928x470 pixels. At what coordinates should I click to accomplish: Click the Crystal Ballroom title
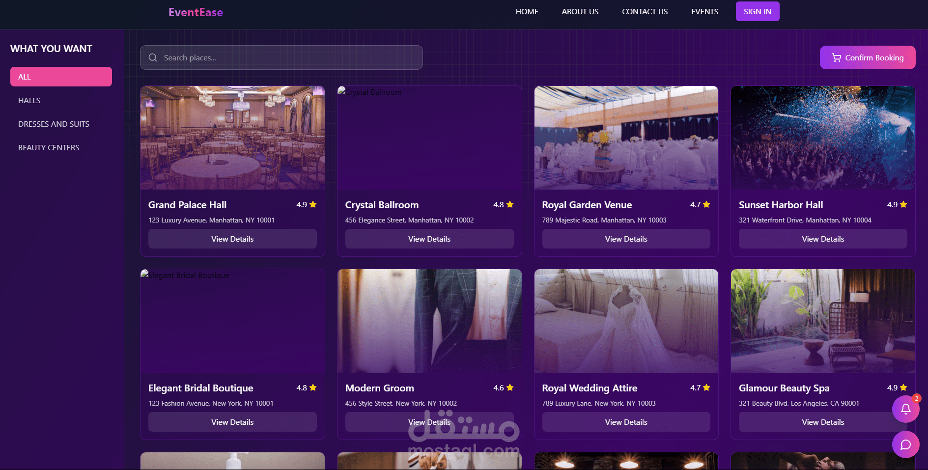click(382, 205)
